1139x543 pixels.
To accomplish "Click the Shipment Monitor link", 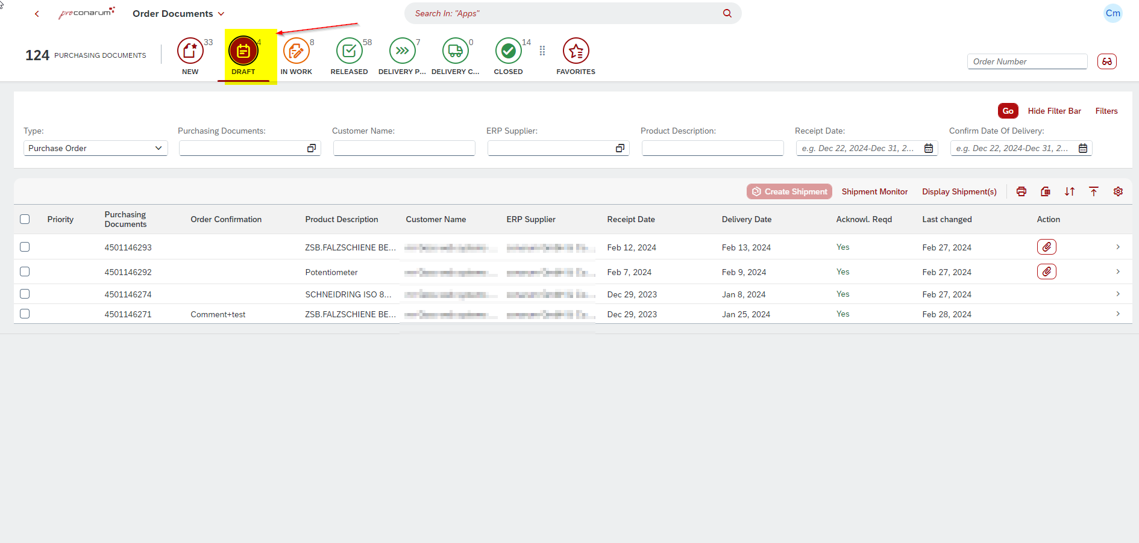I will point(874,191).
